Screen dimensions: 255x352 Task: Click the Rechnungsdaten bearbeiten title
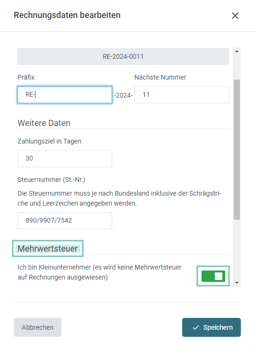click(x=67, y=15)
